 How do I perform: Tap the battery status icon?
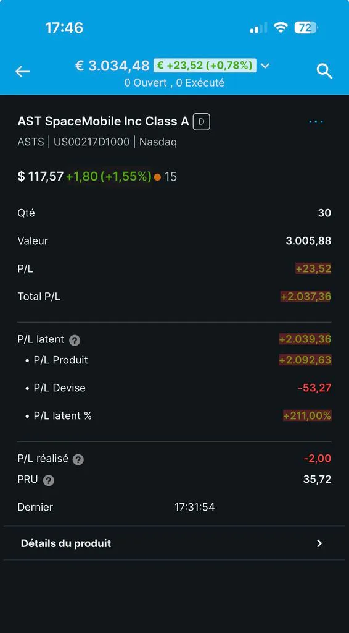pos(306,27)
